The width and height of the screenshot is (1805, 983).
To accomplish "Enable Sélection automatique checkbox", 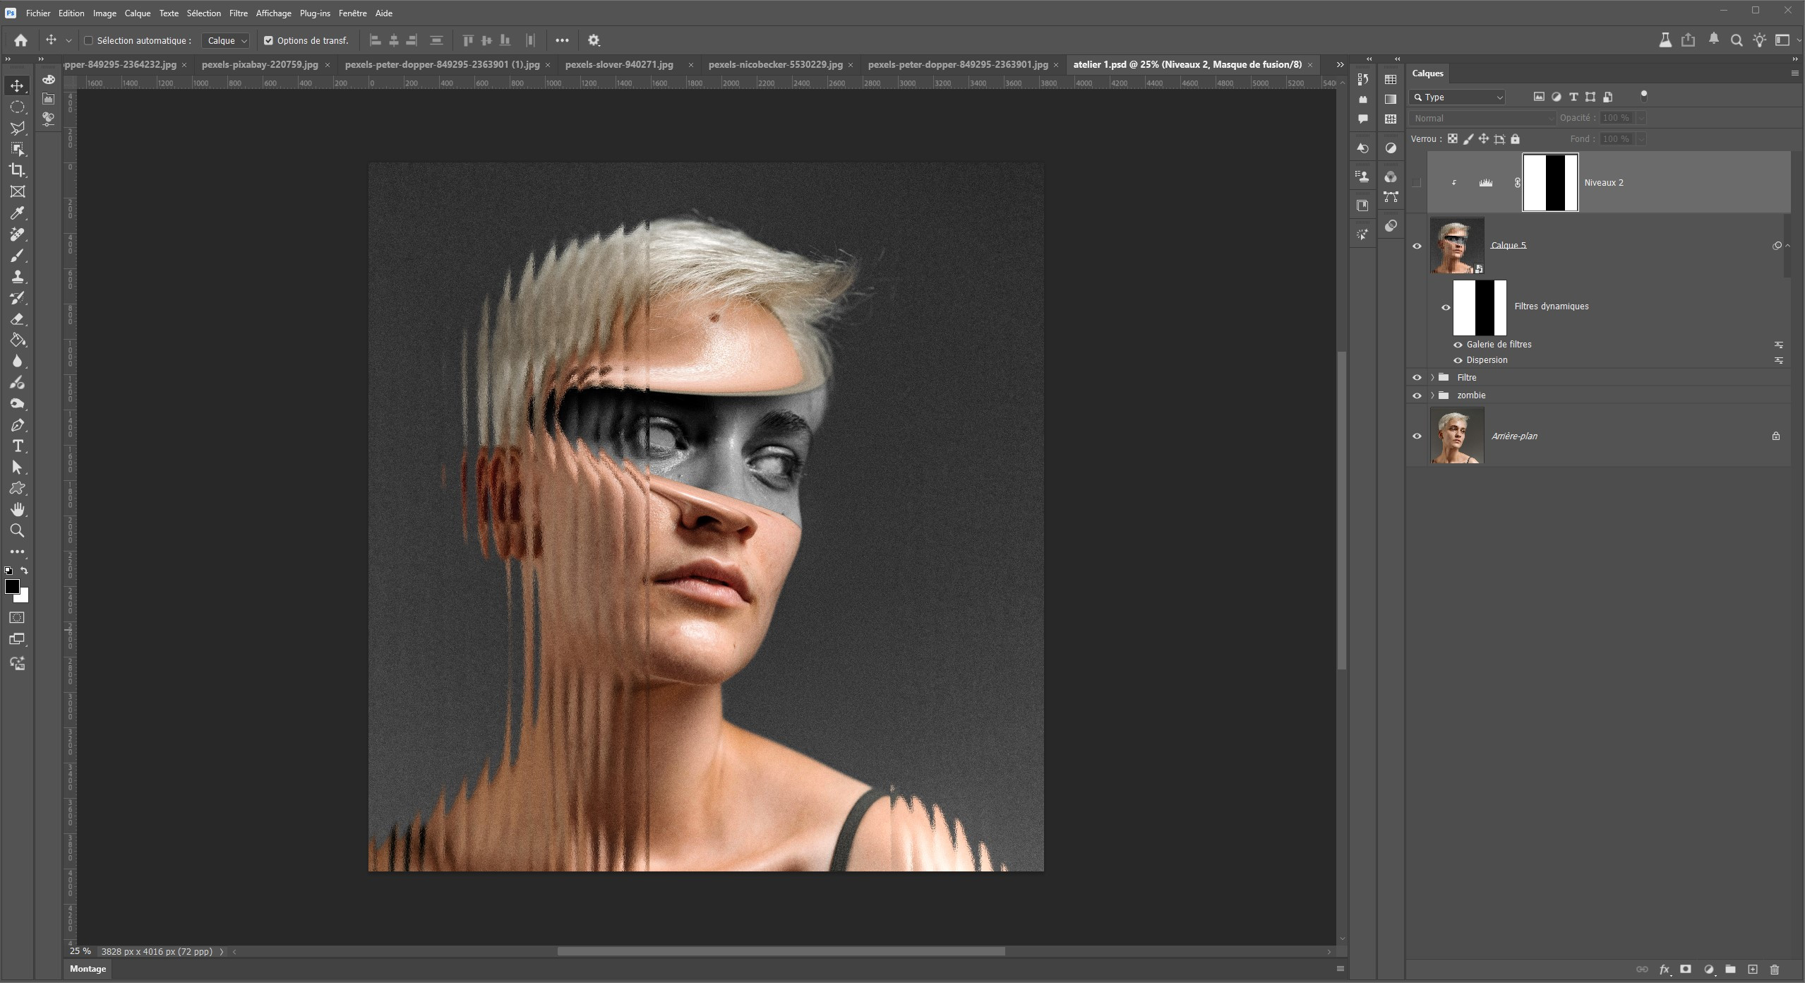I will [89, 40].
